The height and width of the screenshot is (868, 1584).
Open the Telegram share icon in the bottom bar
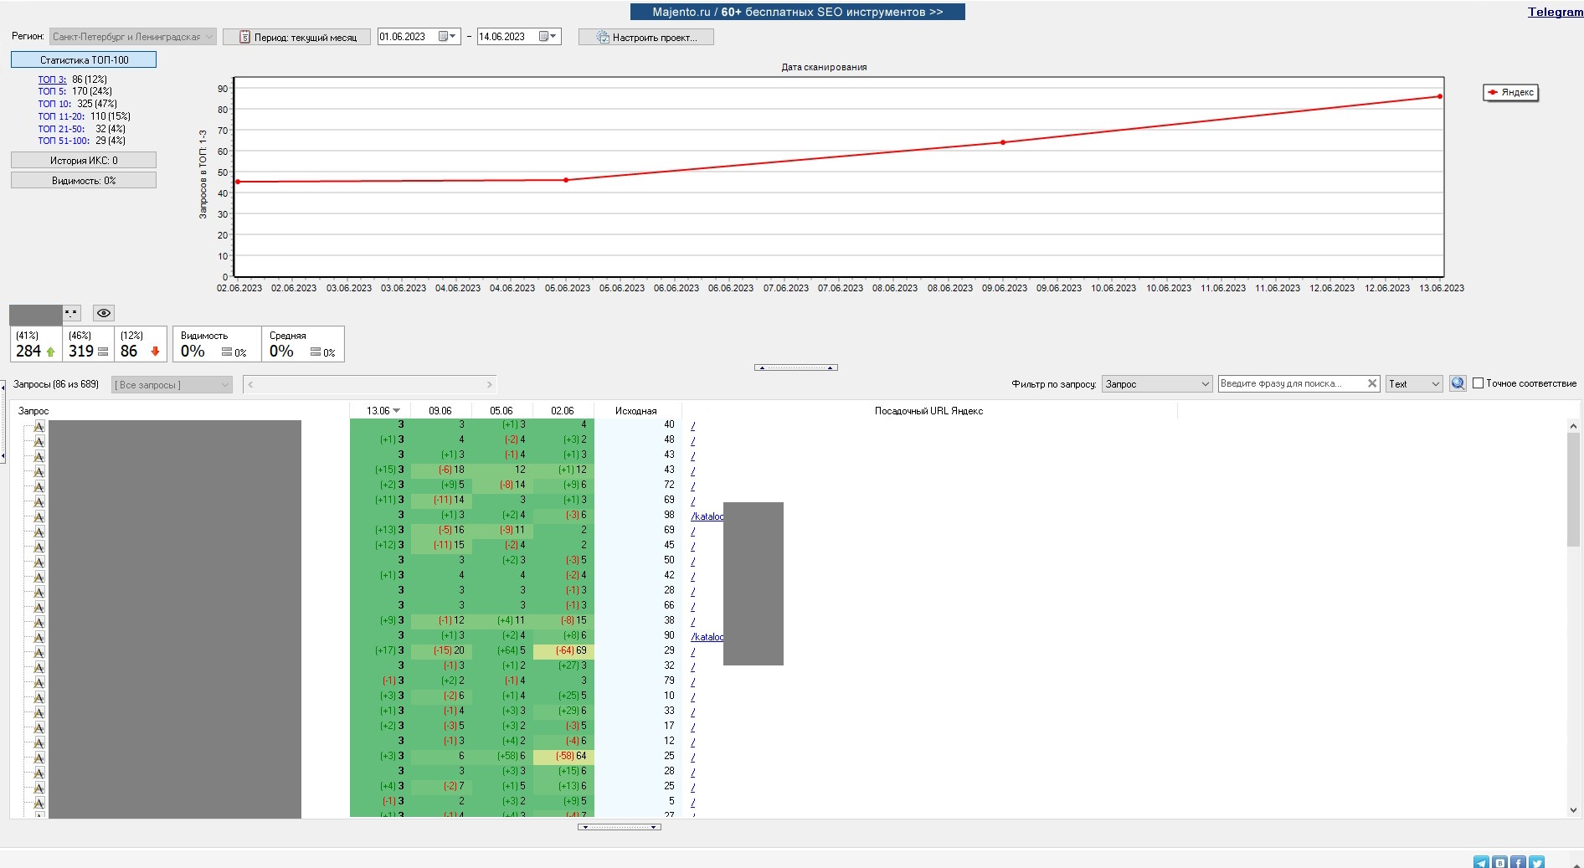click(x=1481, y=862)
